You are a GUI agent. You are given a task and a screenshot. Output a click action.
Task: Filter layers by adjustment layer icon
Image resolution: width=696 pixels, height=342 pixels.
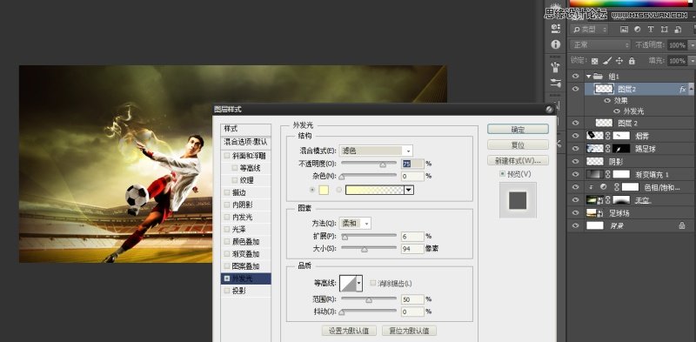point(638,30)
